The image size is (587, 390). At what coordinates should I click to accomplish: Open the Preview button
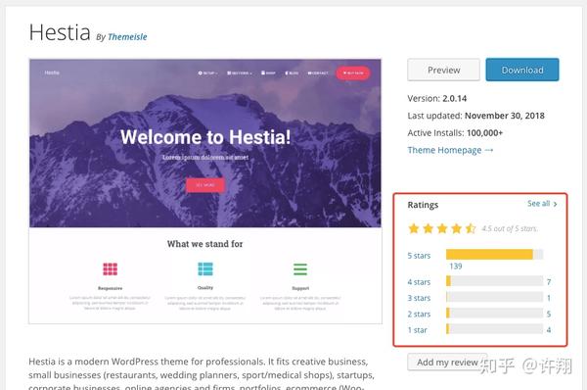pyautogui.click(x=443, y=70)
